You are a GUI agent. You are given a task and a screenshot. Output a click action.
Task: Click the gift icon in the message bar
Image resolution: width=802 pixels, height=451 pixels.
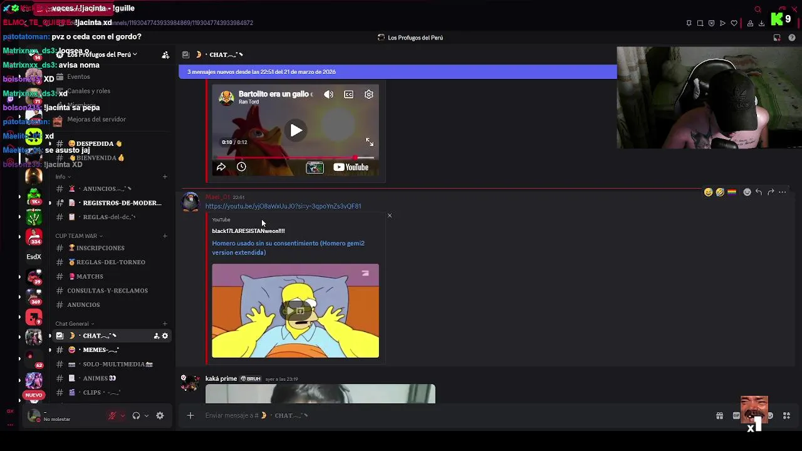[x=719, y=415]
